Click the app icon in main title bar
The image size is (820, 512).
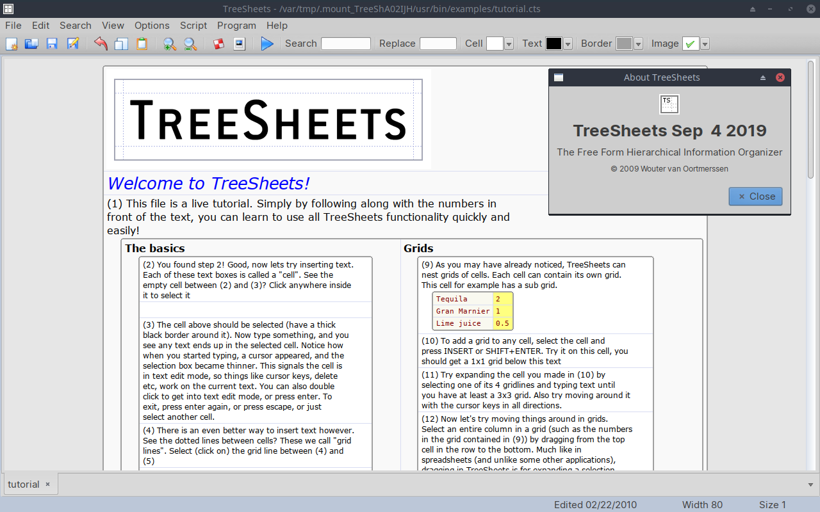(8, 8)
